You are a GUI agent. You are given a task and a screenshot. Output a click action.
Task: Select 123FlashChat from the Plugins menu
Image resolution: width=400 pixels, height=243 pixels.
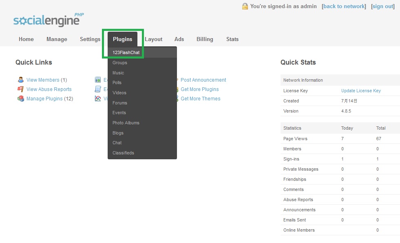click(x=126, y=52)
